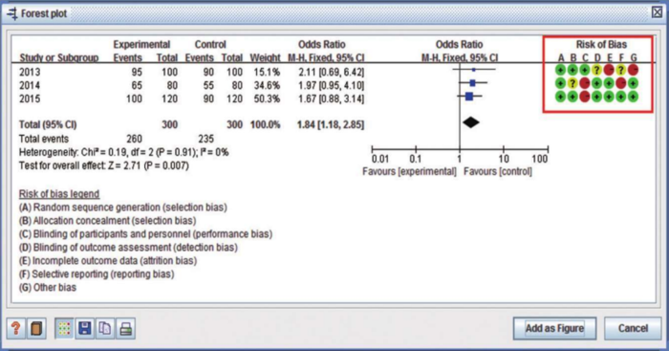Click 'Favours [control]' axis label
The height and width of the screenshot is (351, 669).
(x=498, y=171)
